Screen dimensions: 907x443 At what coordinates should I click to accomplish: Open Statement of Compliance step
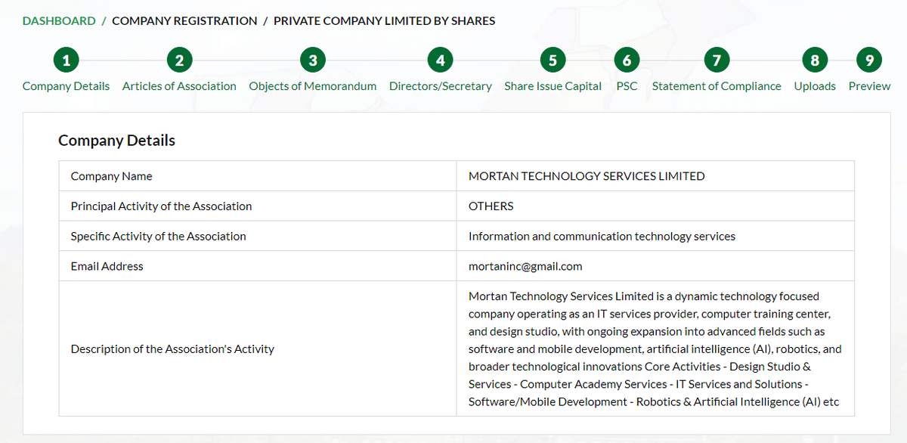tap(717, 86)
